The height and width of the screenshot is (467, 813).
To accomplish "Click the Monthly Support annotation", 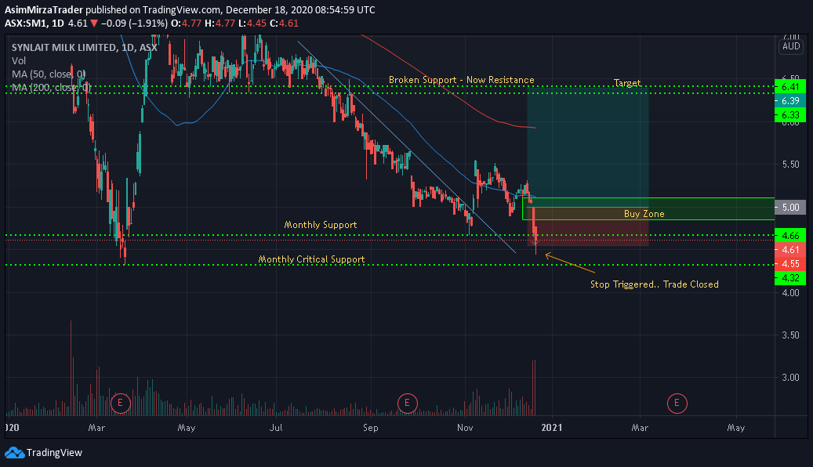I will pos(321,224).
